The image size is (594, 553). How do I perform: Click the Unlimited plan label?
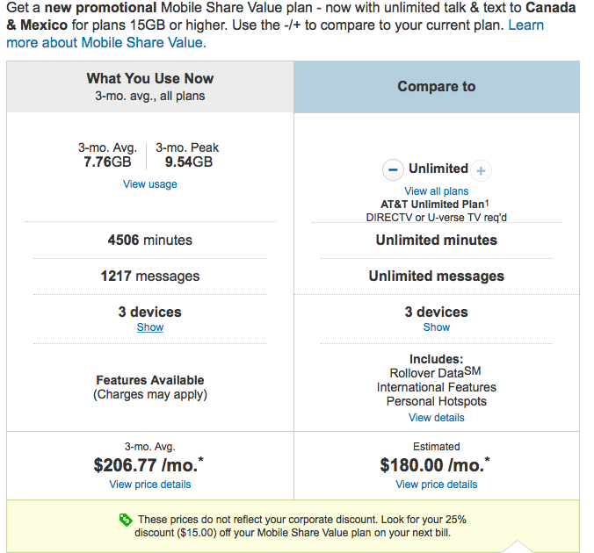[438, 169]
